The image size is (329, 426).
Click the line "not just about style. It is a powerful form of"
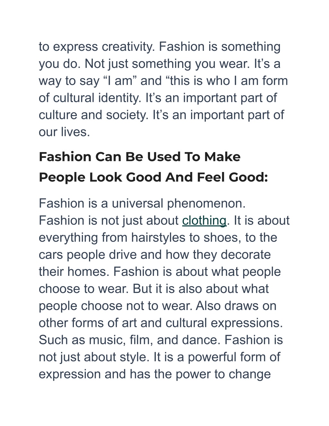[160, 357]
